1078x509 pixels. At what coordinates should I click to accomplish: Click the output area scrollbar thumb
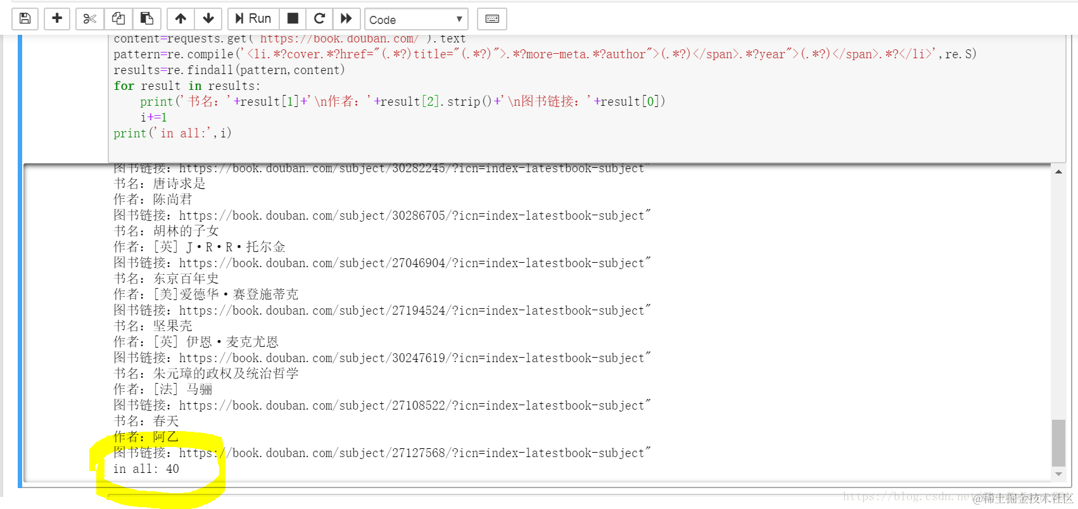[x=1058, y=443]
